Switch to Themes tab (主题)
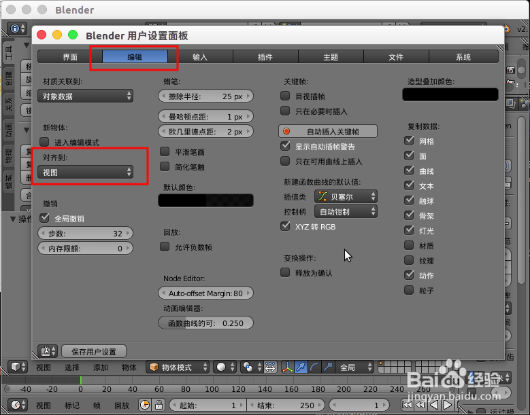 (x=331, y=56)
